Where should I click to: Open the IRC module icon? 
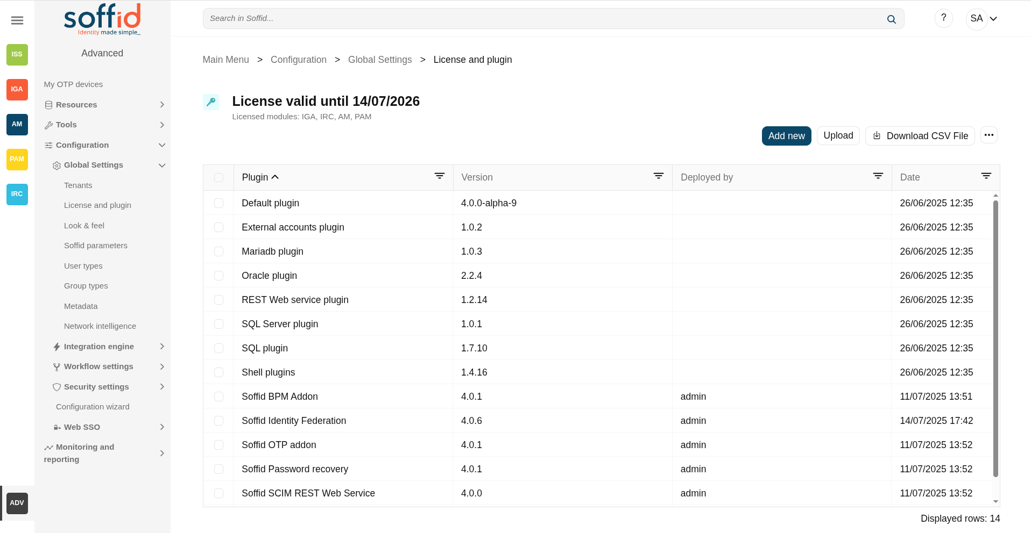17,194
